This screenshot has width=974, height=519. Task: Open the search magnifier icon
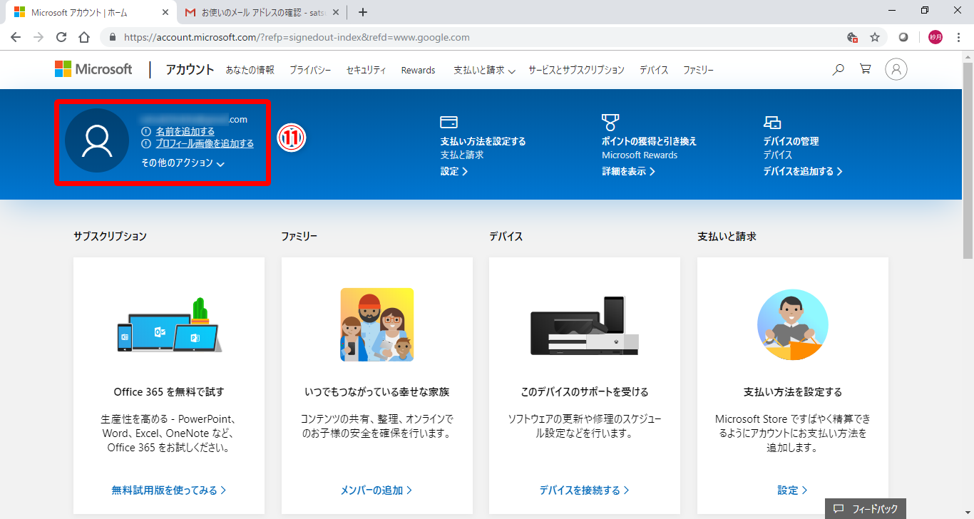pos(839,69)
